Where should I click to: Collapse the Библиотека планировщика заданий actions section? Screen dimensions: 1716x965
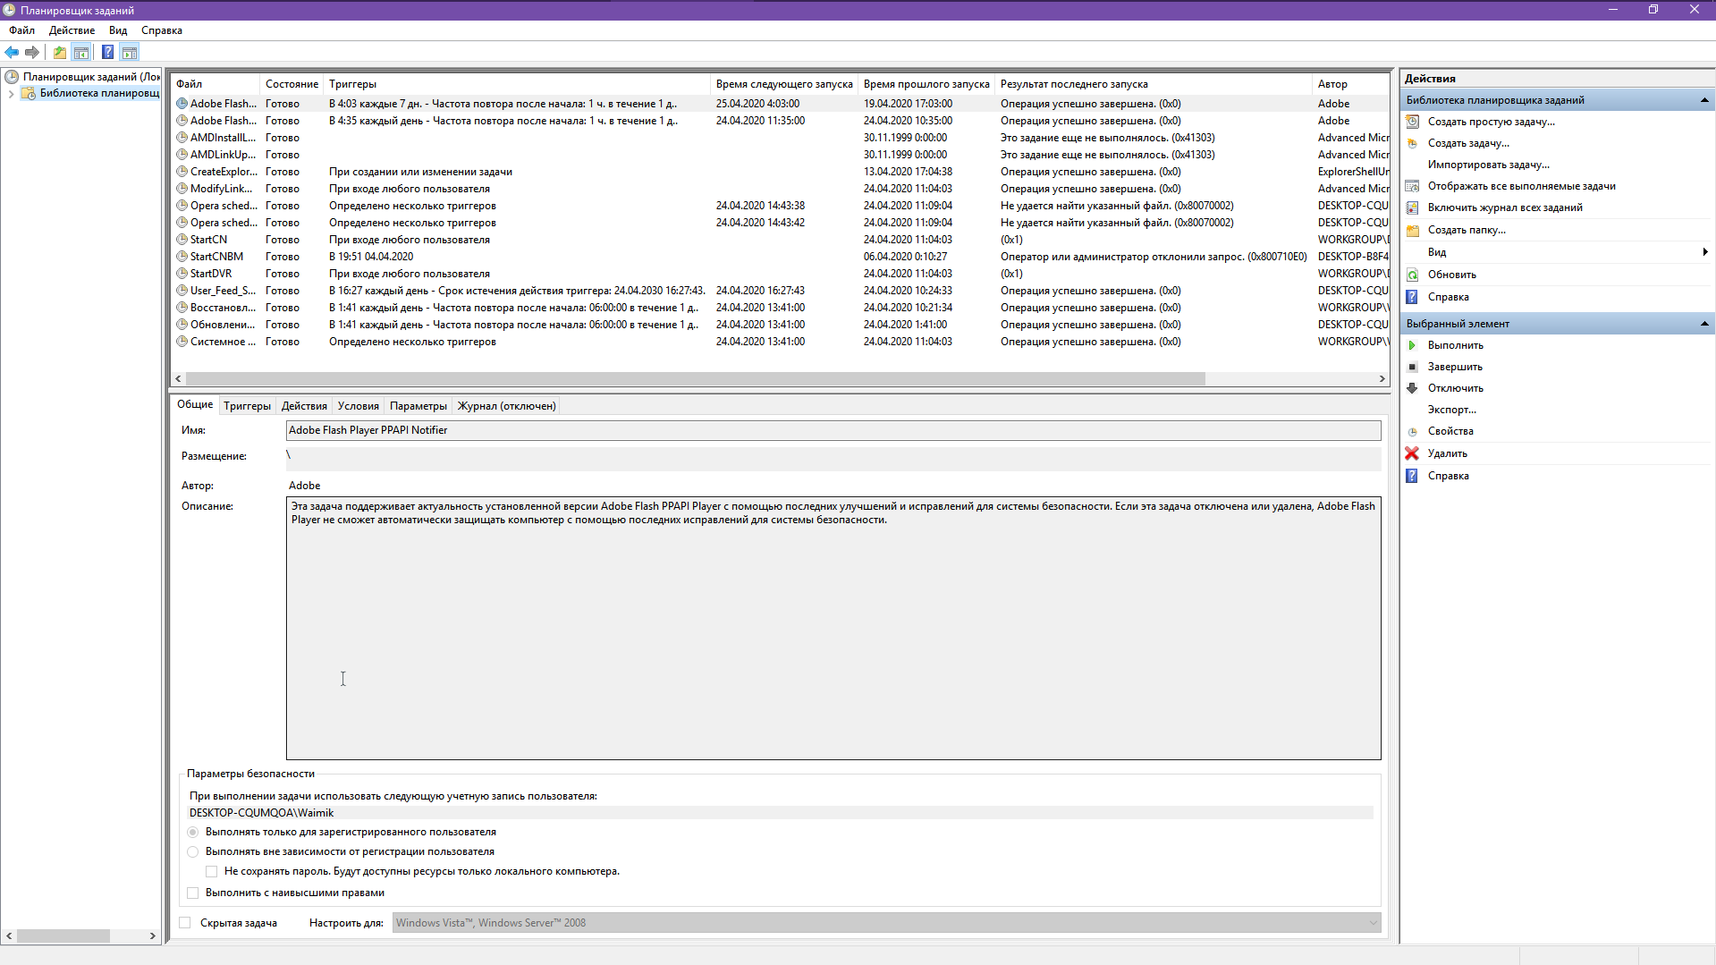[x=1704, y=100]
